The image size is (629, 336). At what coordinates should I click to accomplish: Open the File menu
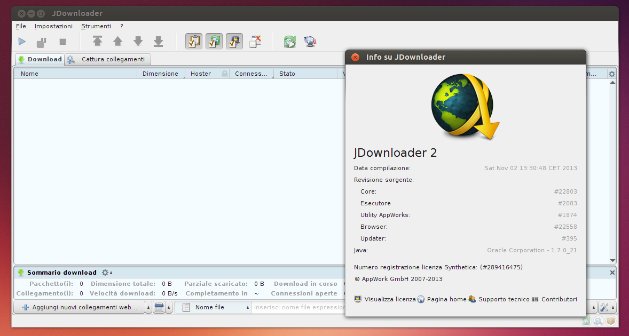pos(21,26)
